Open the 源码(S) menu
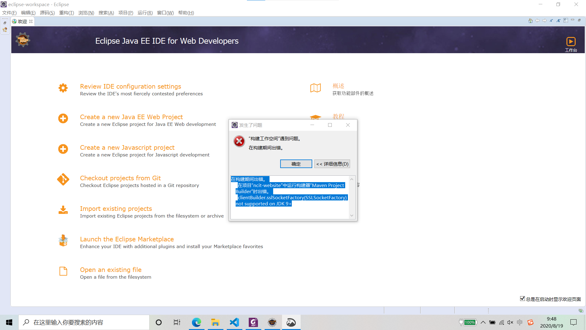 point(47,13)
